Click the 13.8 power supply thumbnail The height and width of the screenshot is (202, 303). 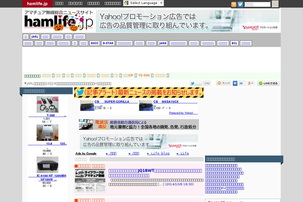pyautogui.click(x=47, y=133)
